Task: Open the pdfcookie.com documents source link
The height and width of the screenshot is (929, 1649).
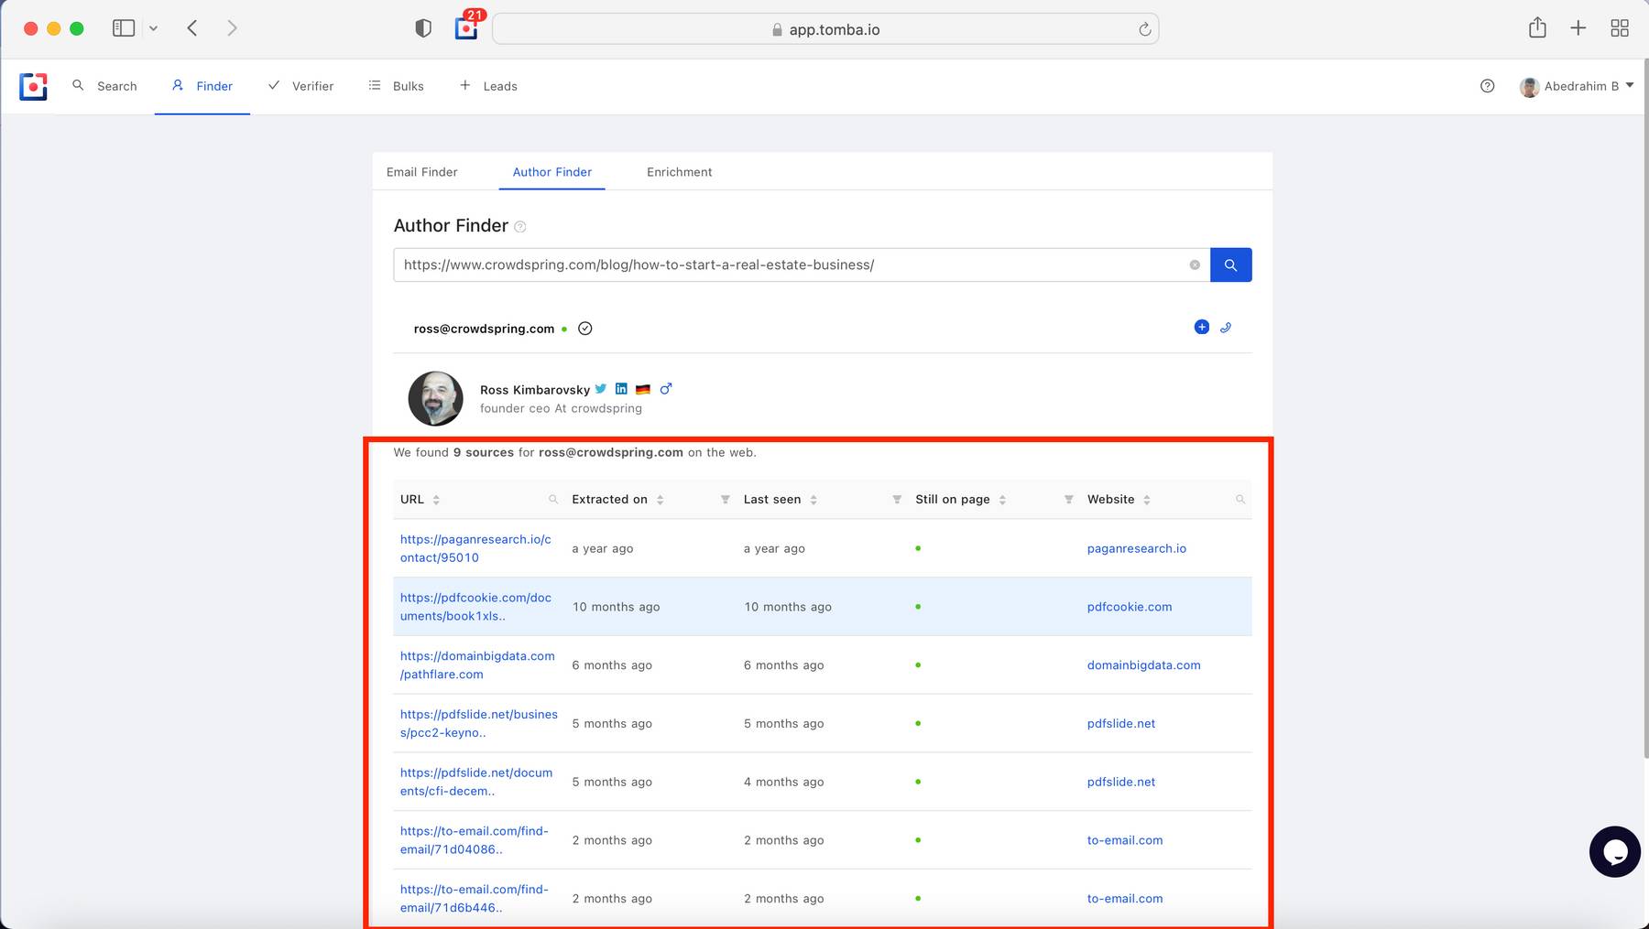Action: pyautogui.click(x=475, y=607)
